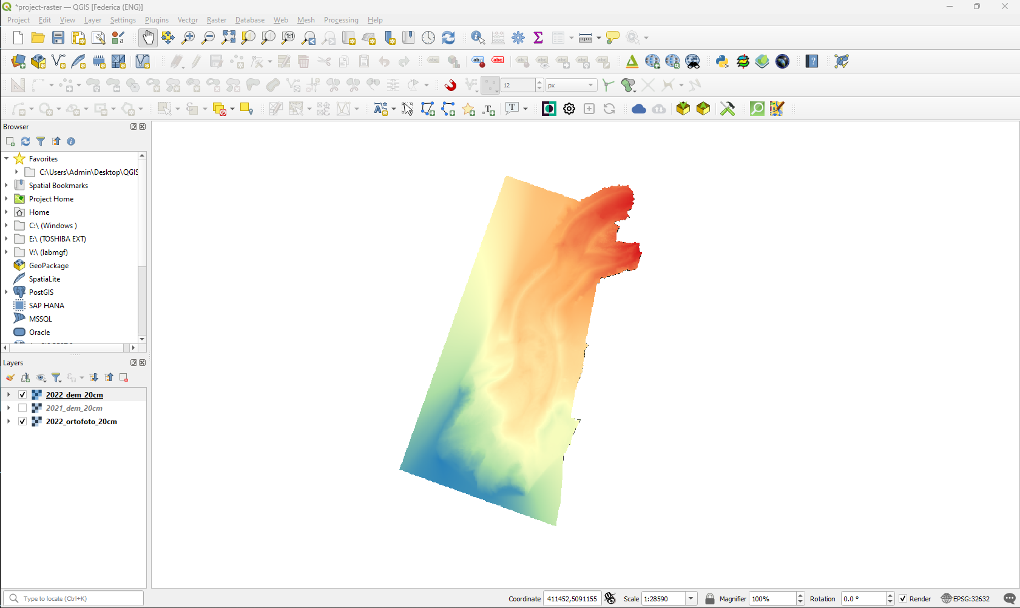Collapse the Favorites tree
This screenshot has width=1020, height=608.
[7, 159]
